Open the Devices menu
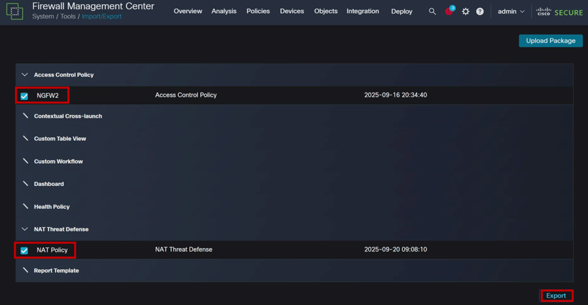The height and width of the screenshot is (305, 588). pyautogui.click(x=292, y=11)
